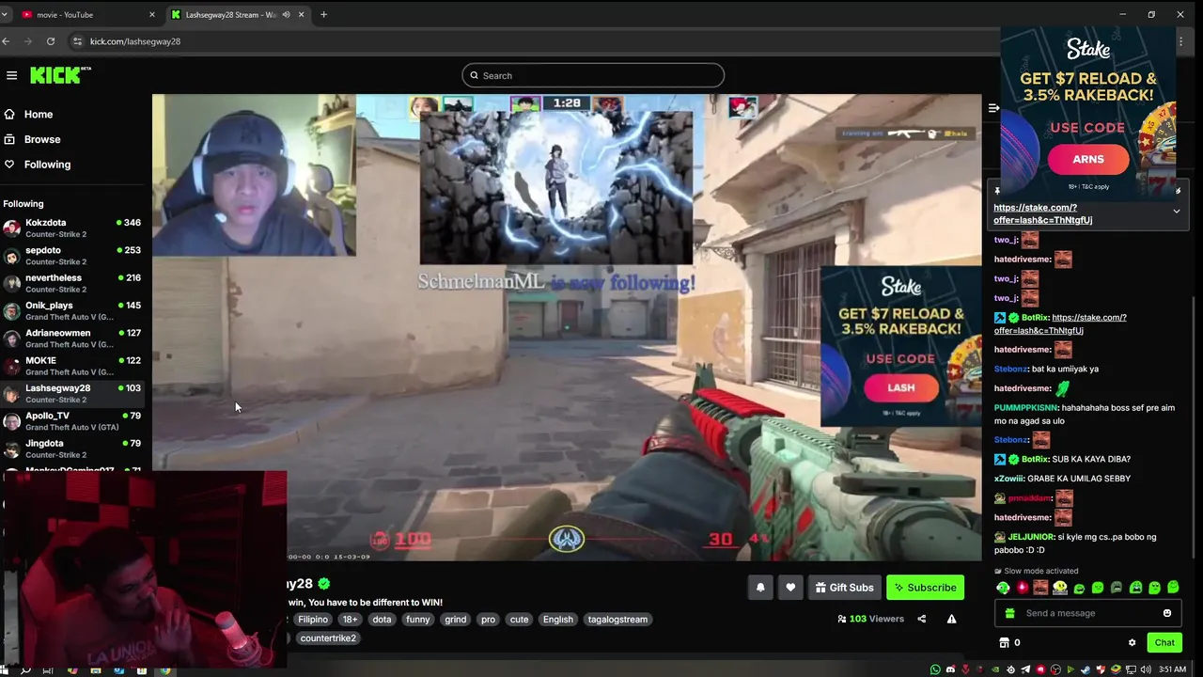Image resolution: width=1203 pixels, height=677 pixels.
Task: Click the channel shop icon
Action: 1004,642
